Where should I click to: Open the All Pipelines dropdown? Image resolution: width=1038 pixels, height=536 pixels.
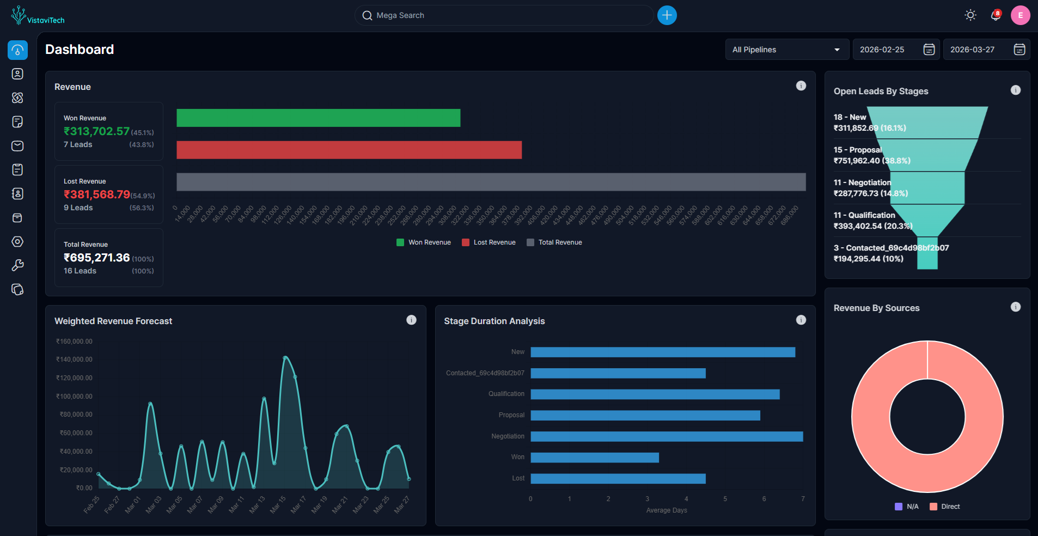[x=786, y=49]
